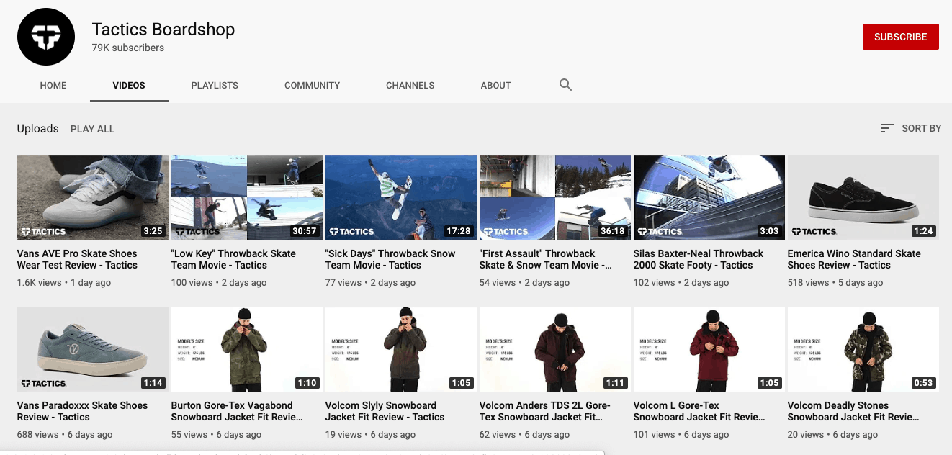Click the 518 views, 5 days ago text
Image resolution: width=952 pixels, height=455 pixels.
[x=835, y=283]
